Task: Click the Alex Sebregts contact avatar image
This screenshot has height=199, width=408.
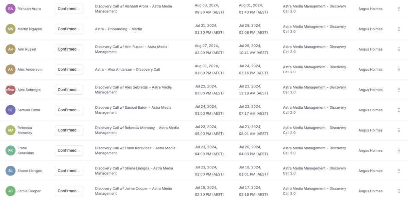Action: point(11,90)
